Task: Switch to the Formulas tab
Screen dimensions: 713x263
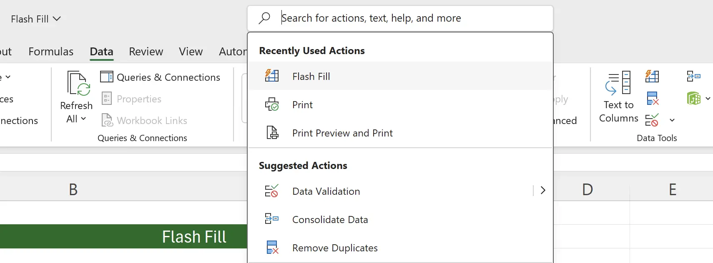Action: point(51,52)
